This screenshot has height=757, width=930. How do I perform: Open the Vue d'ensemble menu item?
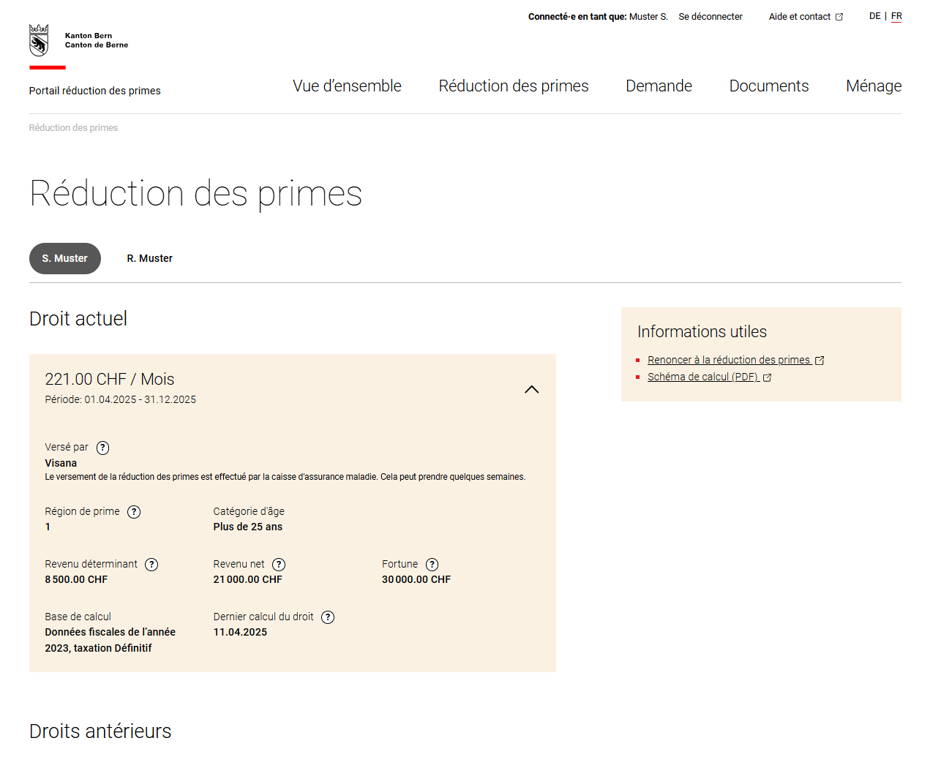pos(347,86)
